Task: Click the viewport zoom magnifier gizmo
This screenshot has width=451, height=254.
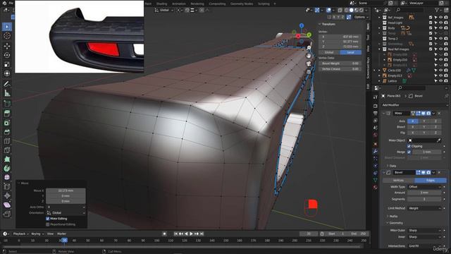Action: (x=309, y=48)
